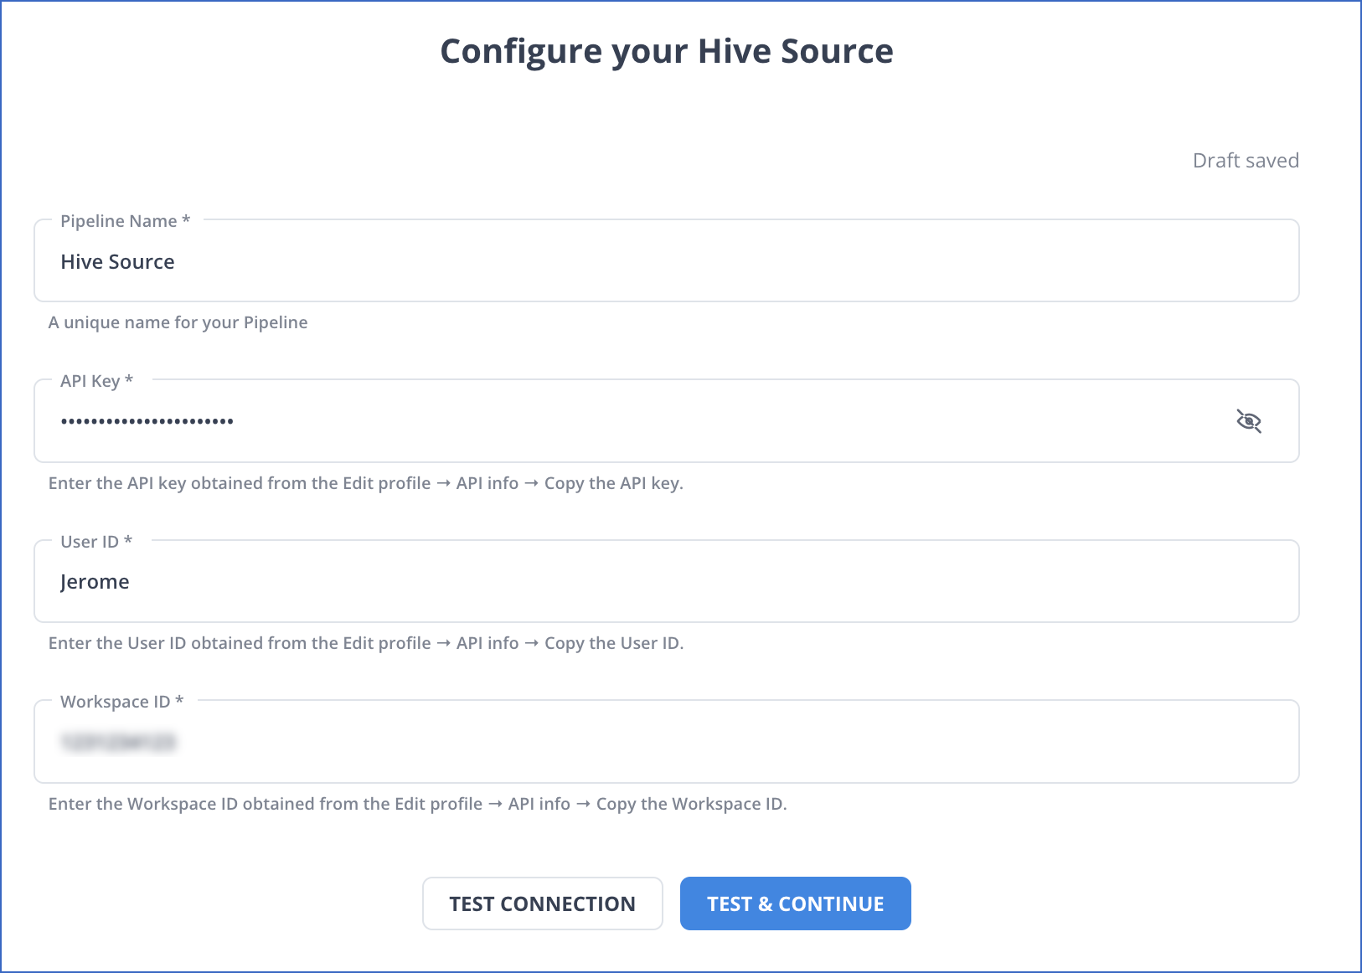Click the Pipeline Name input field
Viewport: 1362px width, 973px height.
[666, 260]
